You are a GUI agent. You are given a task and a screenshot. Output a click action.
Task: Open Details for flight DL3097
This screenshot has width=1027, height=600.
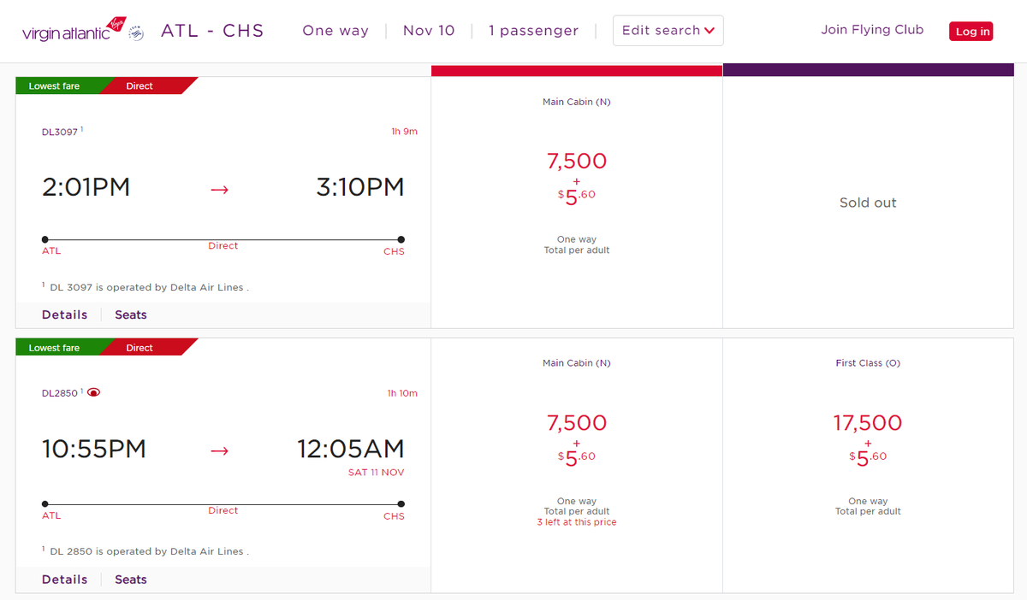click(x=64, y=314)
